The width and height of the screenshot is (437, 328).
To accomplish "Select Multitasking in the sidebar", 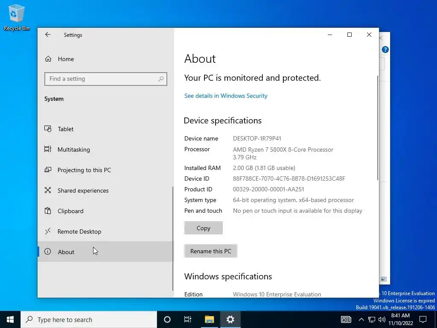I will 105,149.
